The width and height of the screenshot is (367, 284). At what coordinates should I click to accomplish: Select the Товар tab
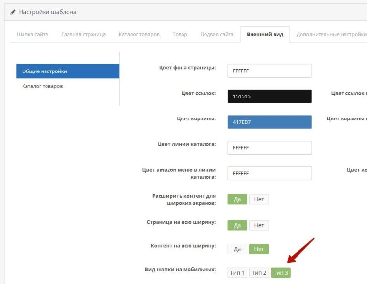(180, 35)
